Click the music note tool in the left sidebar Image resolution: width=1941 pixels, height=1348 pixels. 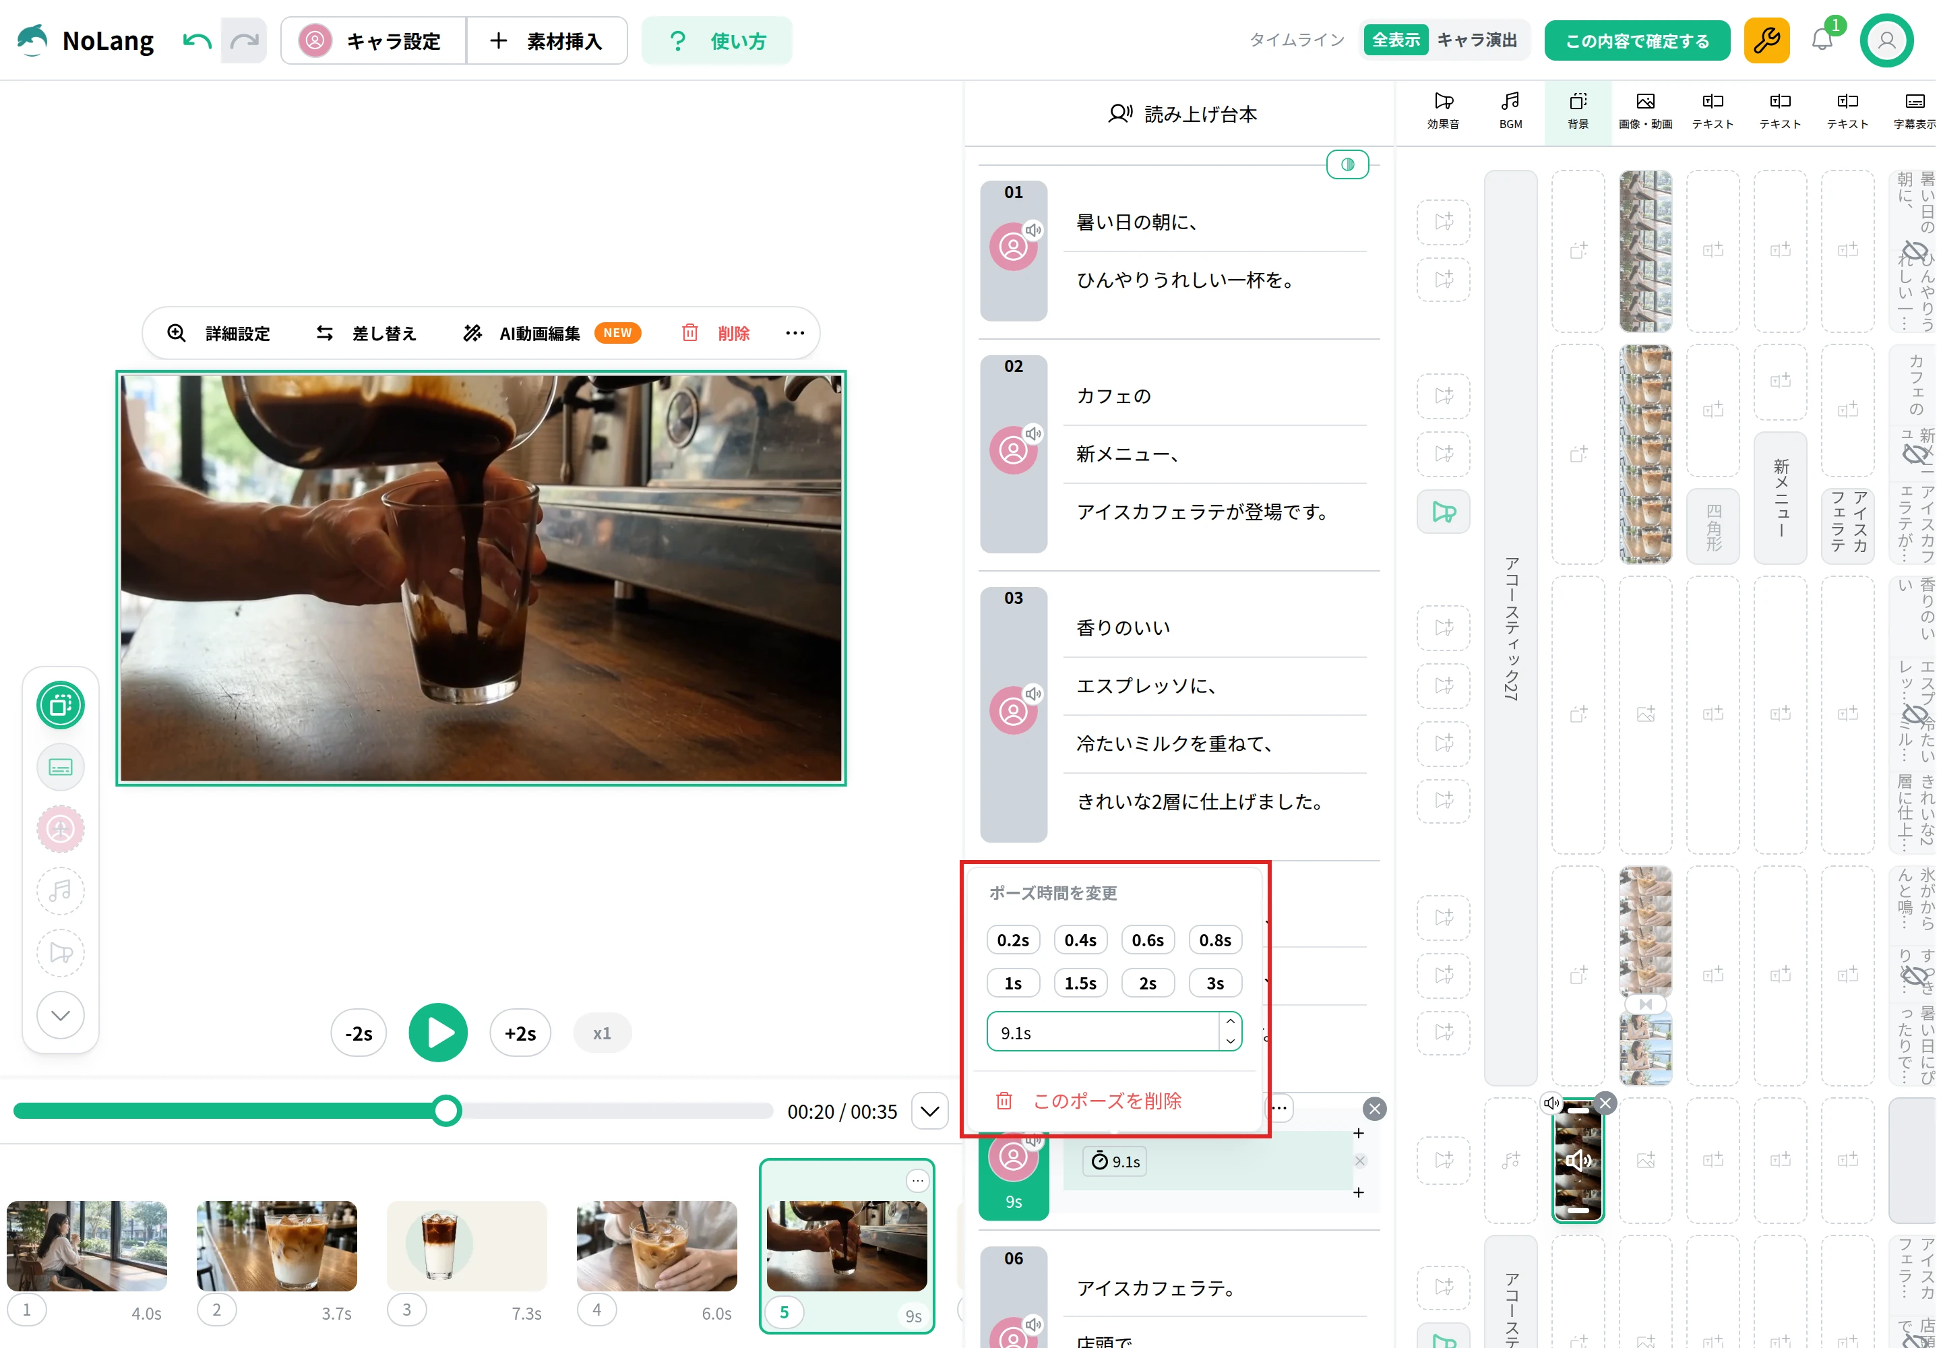[x=61, y=891]
